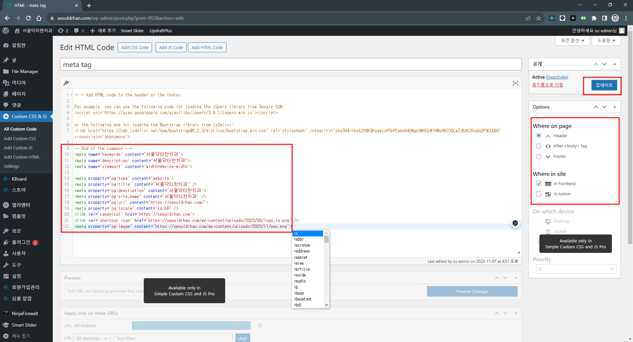The image size is (633, 342).
Task: Enable the In Admin checkbox
Action: pos(539,194)
